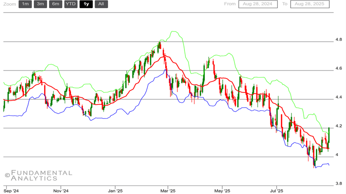
Task: Click the Sep '24 x-axis label
Action: (x=11, y=190)
